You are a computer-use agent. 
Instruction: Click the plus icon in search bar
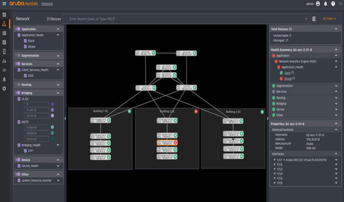click(x=306, y=19)
